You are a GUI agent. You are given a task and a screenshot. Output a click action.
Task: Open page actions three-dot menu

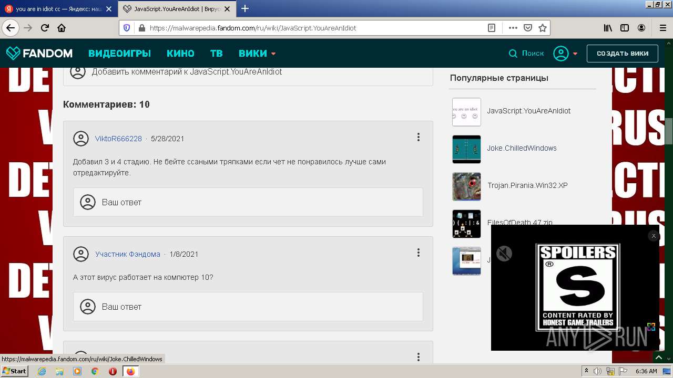(513, 28)
